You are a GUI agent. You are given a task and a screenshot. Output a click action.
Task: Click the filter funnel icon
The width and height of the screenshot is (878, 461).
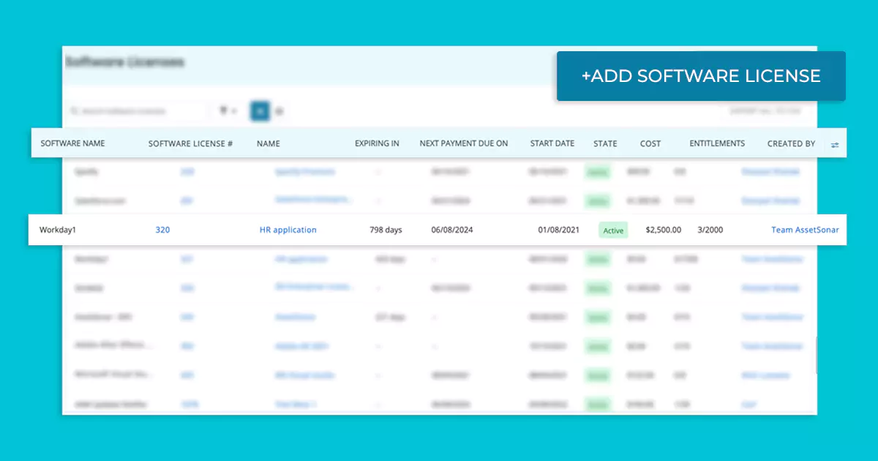224,111
